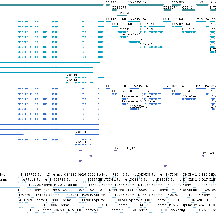Viewport: 216px width, 214px height.
Task: Select the CIC-c-RC transcript label
Action: pyautogui.click(x=147, y=29)
